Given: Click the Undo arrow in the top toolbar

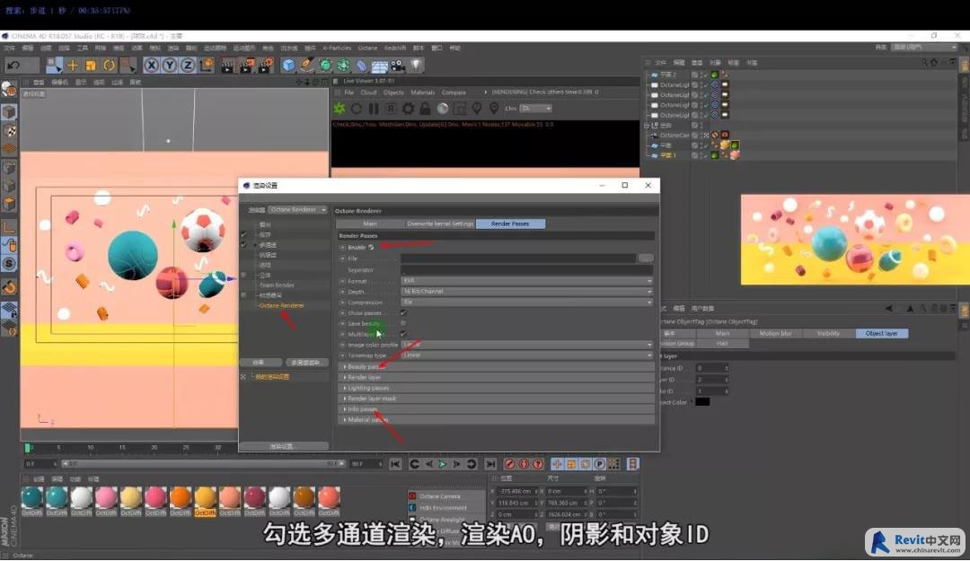Looking at the screenshot, I should click(13, 65).
